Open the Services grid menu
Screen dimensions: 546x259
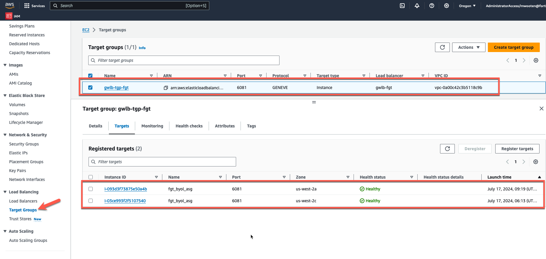35,6
